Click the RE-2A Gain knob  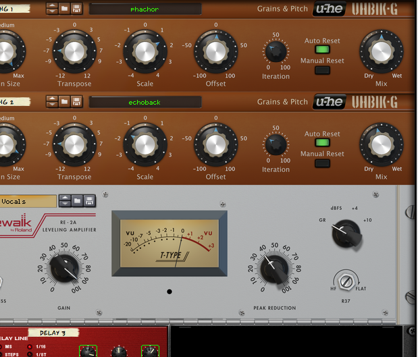(64, 269)
